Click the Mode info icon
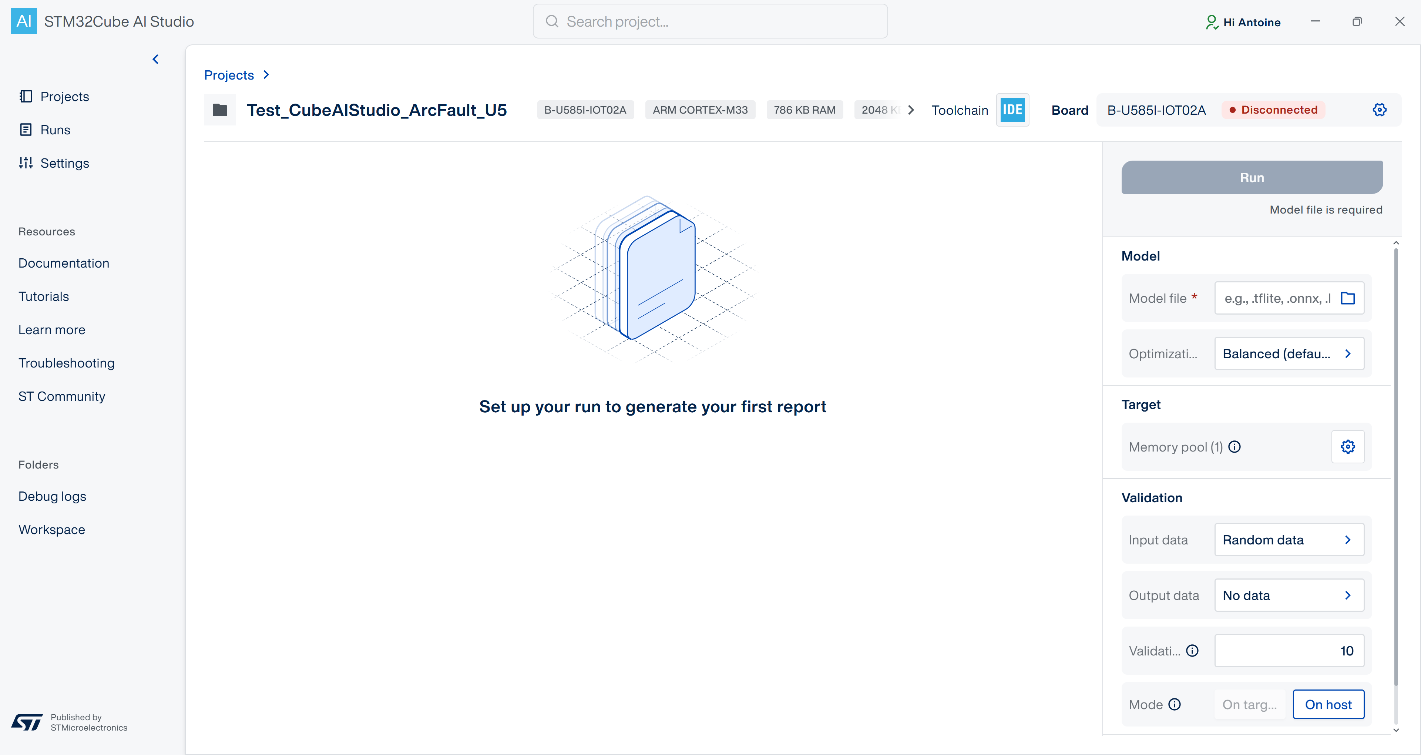Viewport: 1421px width, 755px height. click(x=1175, y=704)
